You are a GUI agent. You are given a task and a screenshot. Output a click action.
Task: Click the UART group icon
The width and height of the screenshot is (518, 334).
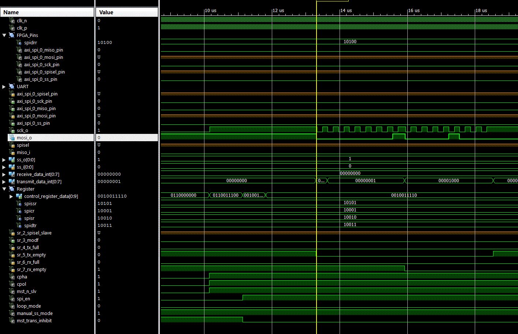12,86
